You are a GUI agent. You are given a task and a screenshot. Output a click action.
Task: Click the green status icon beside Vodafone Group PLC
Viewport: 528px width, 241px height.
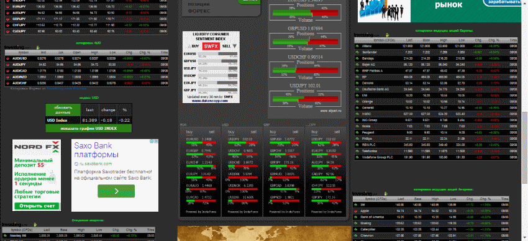point(357,157)
